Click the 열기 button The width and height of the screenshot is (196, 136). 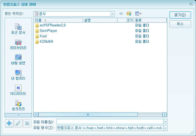pos(180,15)
